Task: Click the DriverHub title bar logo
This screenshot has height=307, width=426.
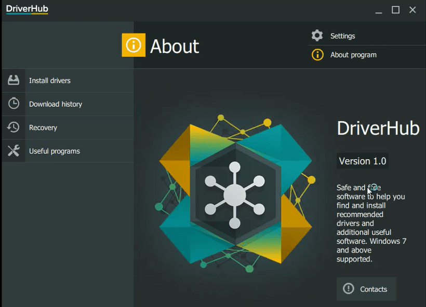Action: pos(27,9)
